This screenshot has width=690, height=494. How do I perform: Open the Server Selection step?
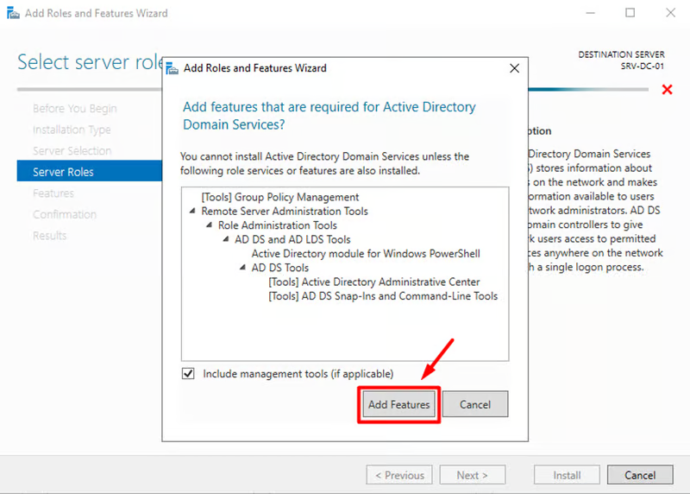(72, 151)
